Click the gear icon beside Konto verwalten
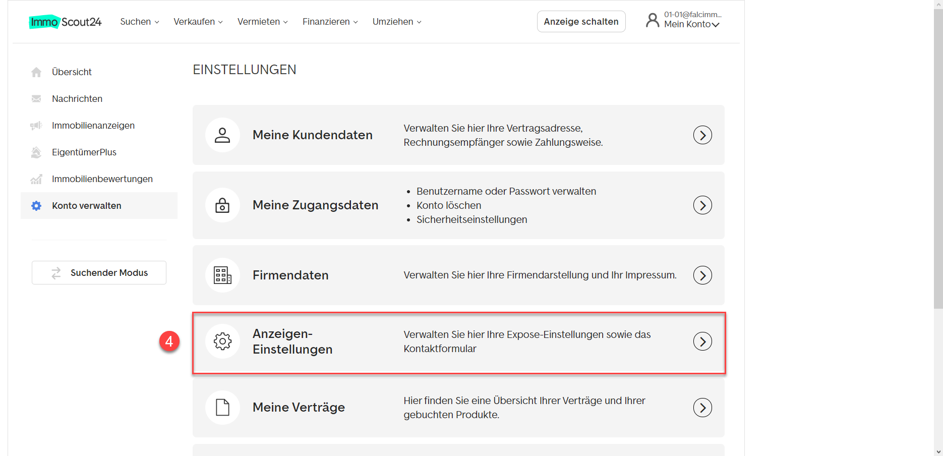The width and height of the screenshot is (943, 456). click(36, 206)
